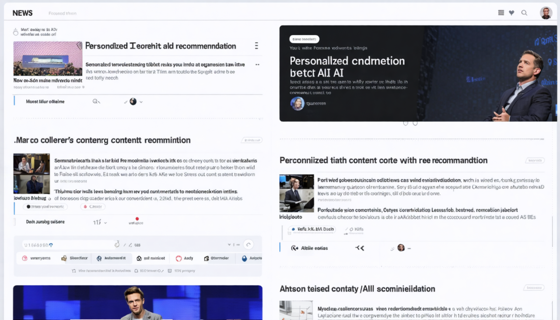The width and height of the screenshot is (560, 320).
Task: Open the 'Ahtson teised' section headline
Action: click(x=357, y=289)
